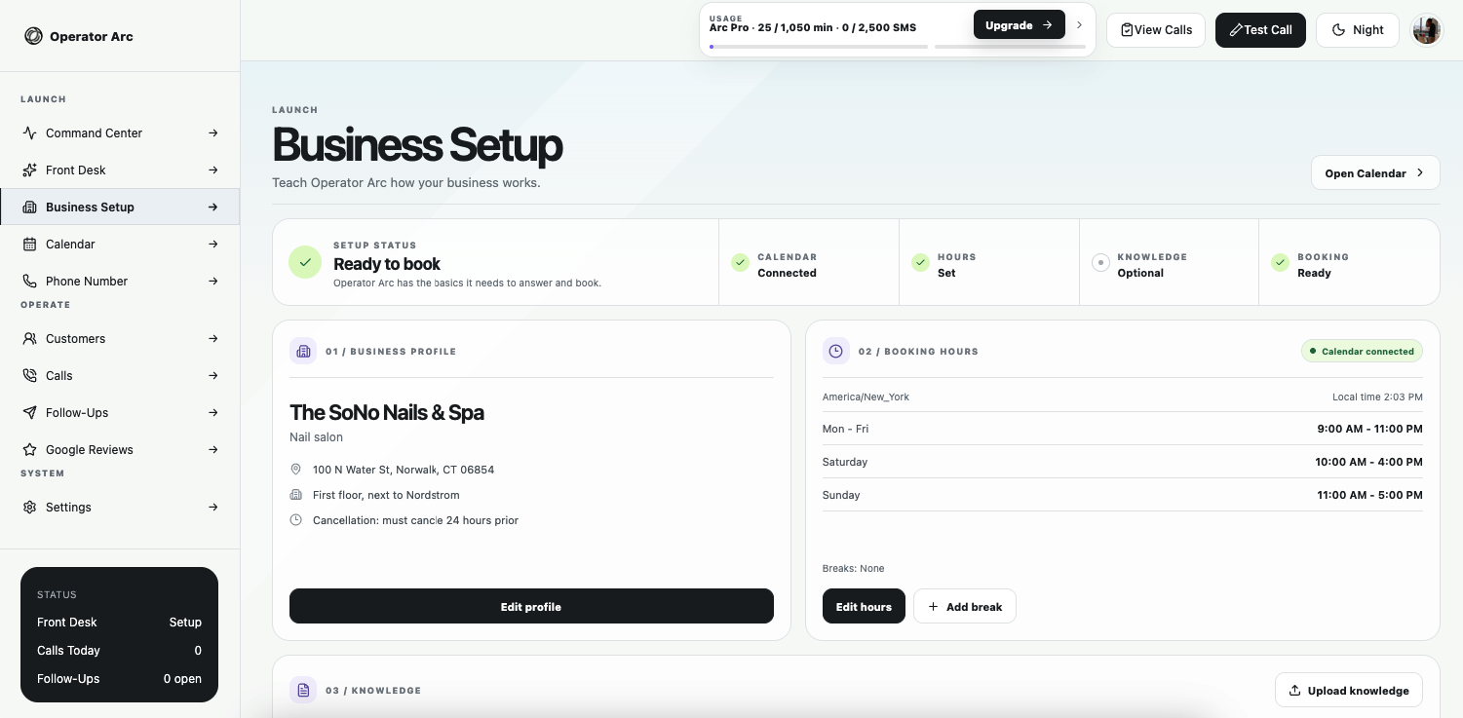Viewport: 1463px width, 718px height.
Task: Click the arrow next to Command Center
Action: 212,132
